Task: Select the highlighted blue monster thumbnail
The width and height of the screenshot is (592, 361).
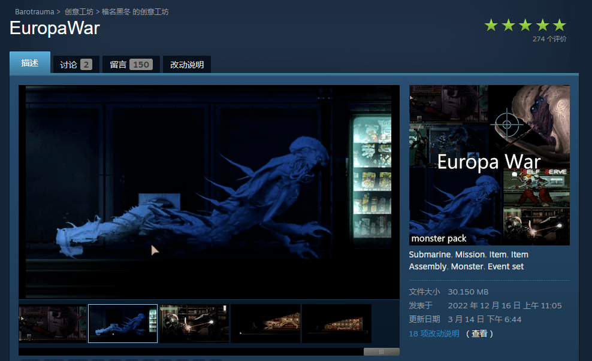Action: coord(123,323)
